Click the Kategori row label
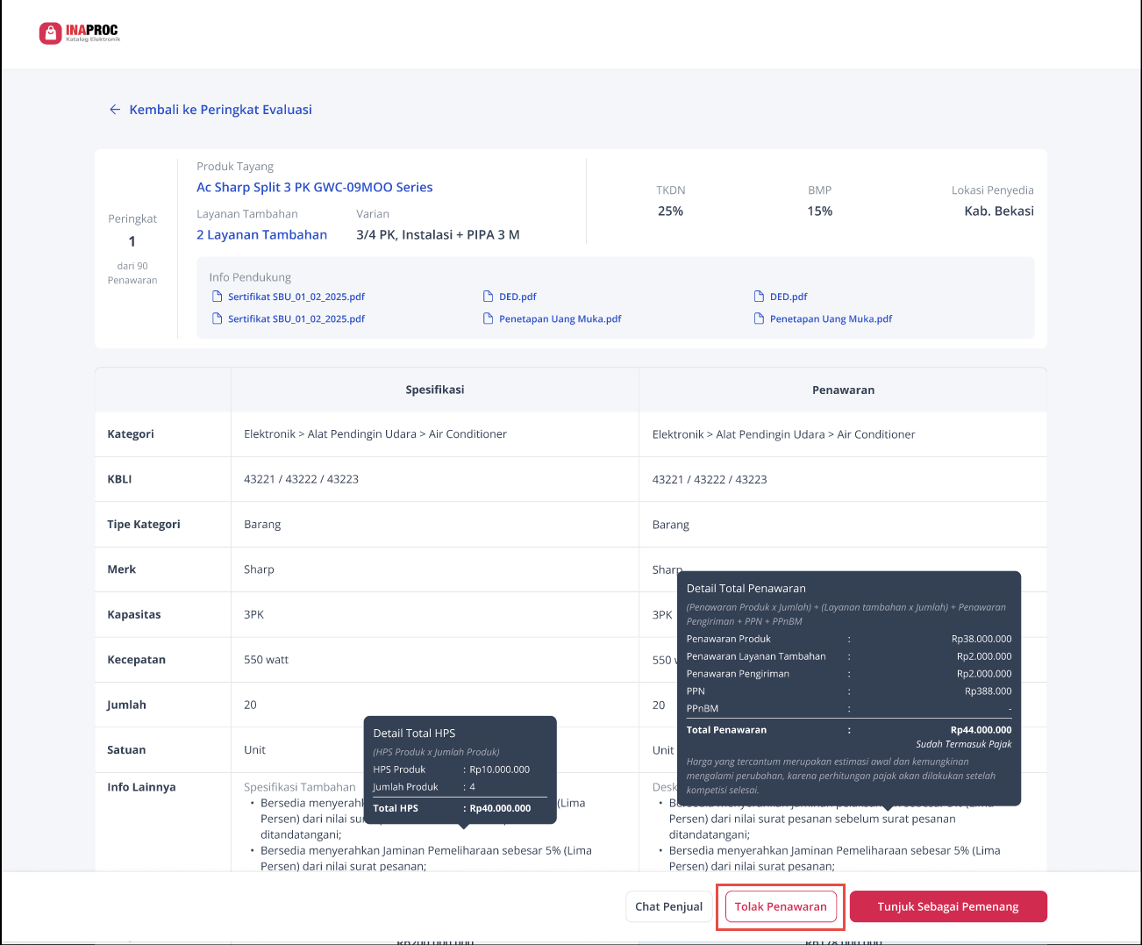 (x=131, y=434)
